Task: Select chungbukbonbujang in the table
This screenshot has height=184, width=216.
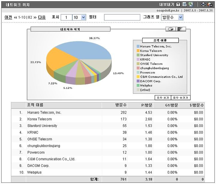Action: 44,146
